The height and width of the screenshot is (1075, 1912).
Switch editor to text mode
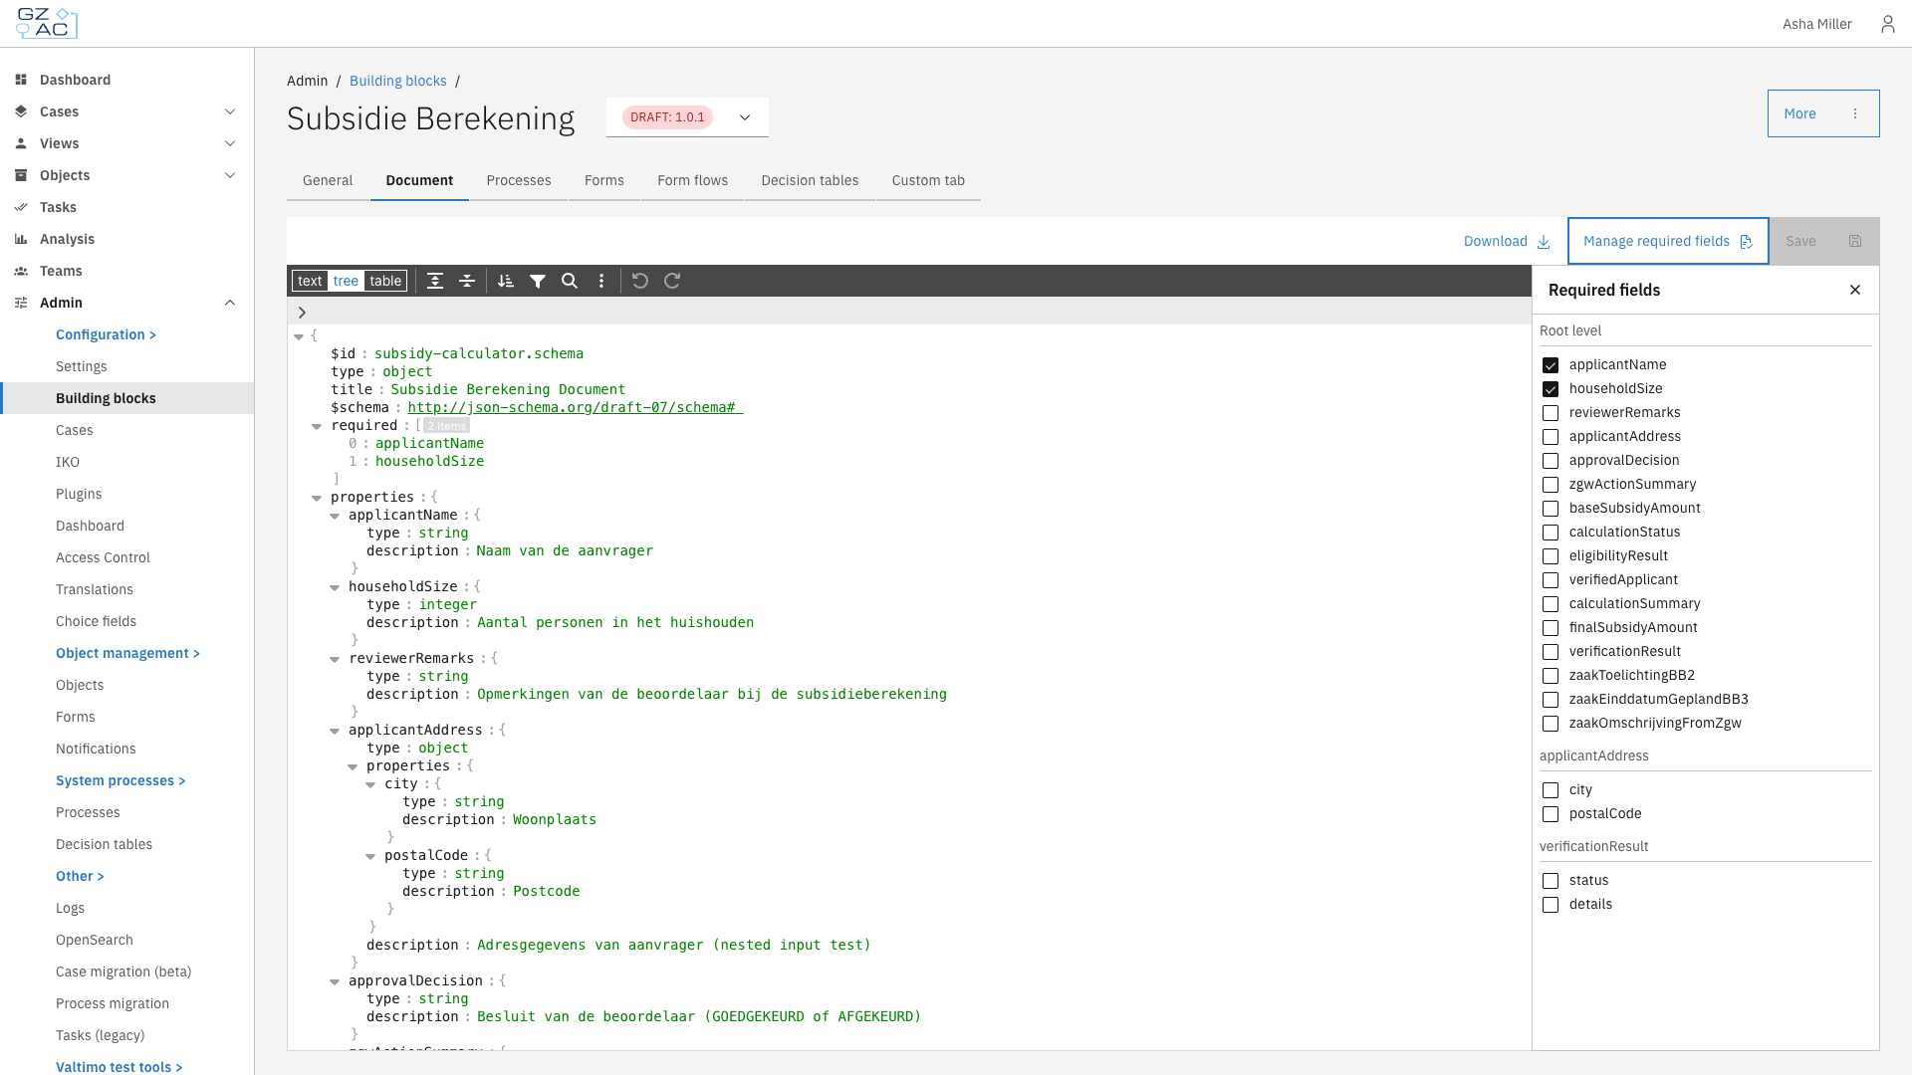tap(310, 281)
